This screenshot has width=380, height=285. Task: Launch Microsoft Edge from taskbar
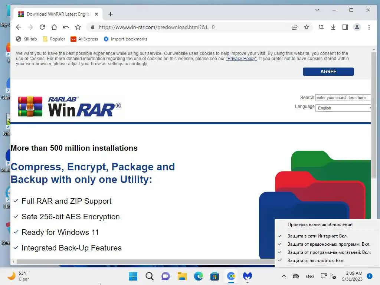tap(199, 276)
